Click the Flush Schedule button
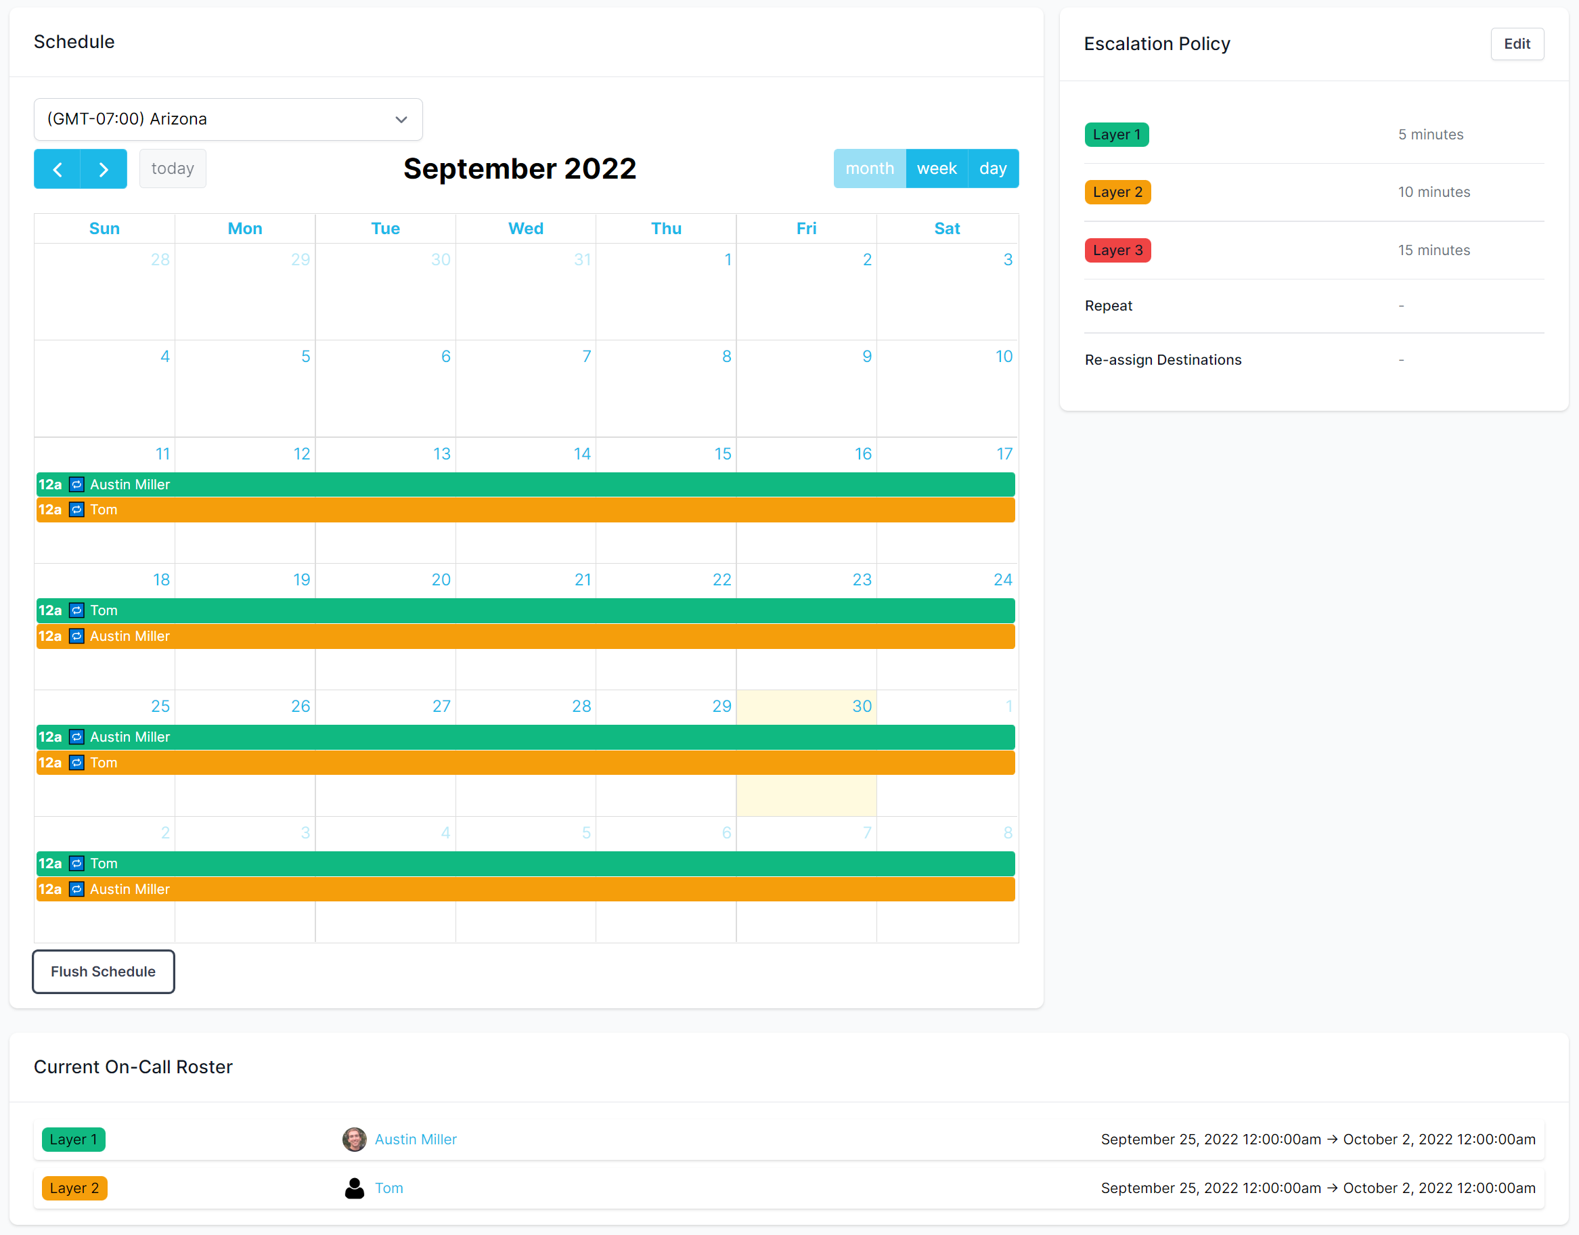Viewport: 1579px width, 1235px height. (104, 972)
